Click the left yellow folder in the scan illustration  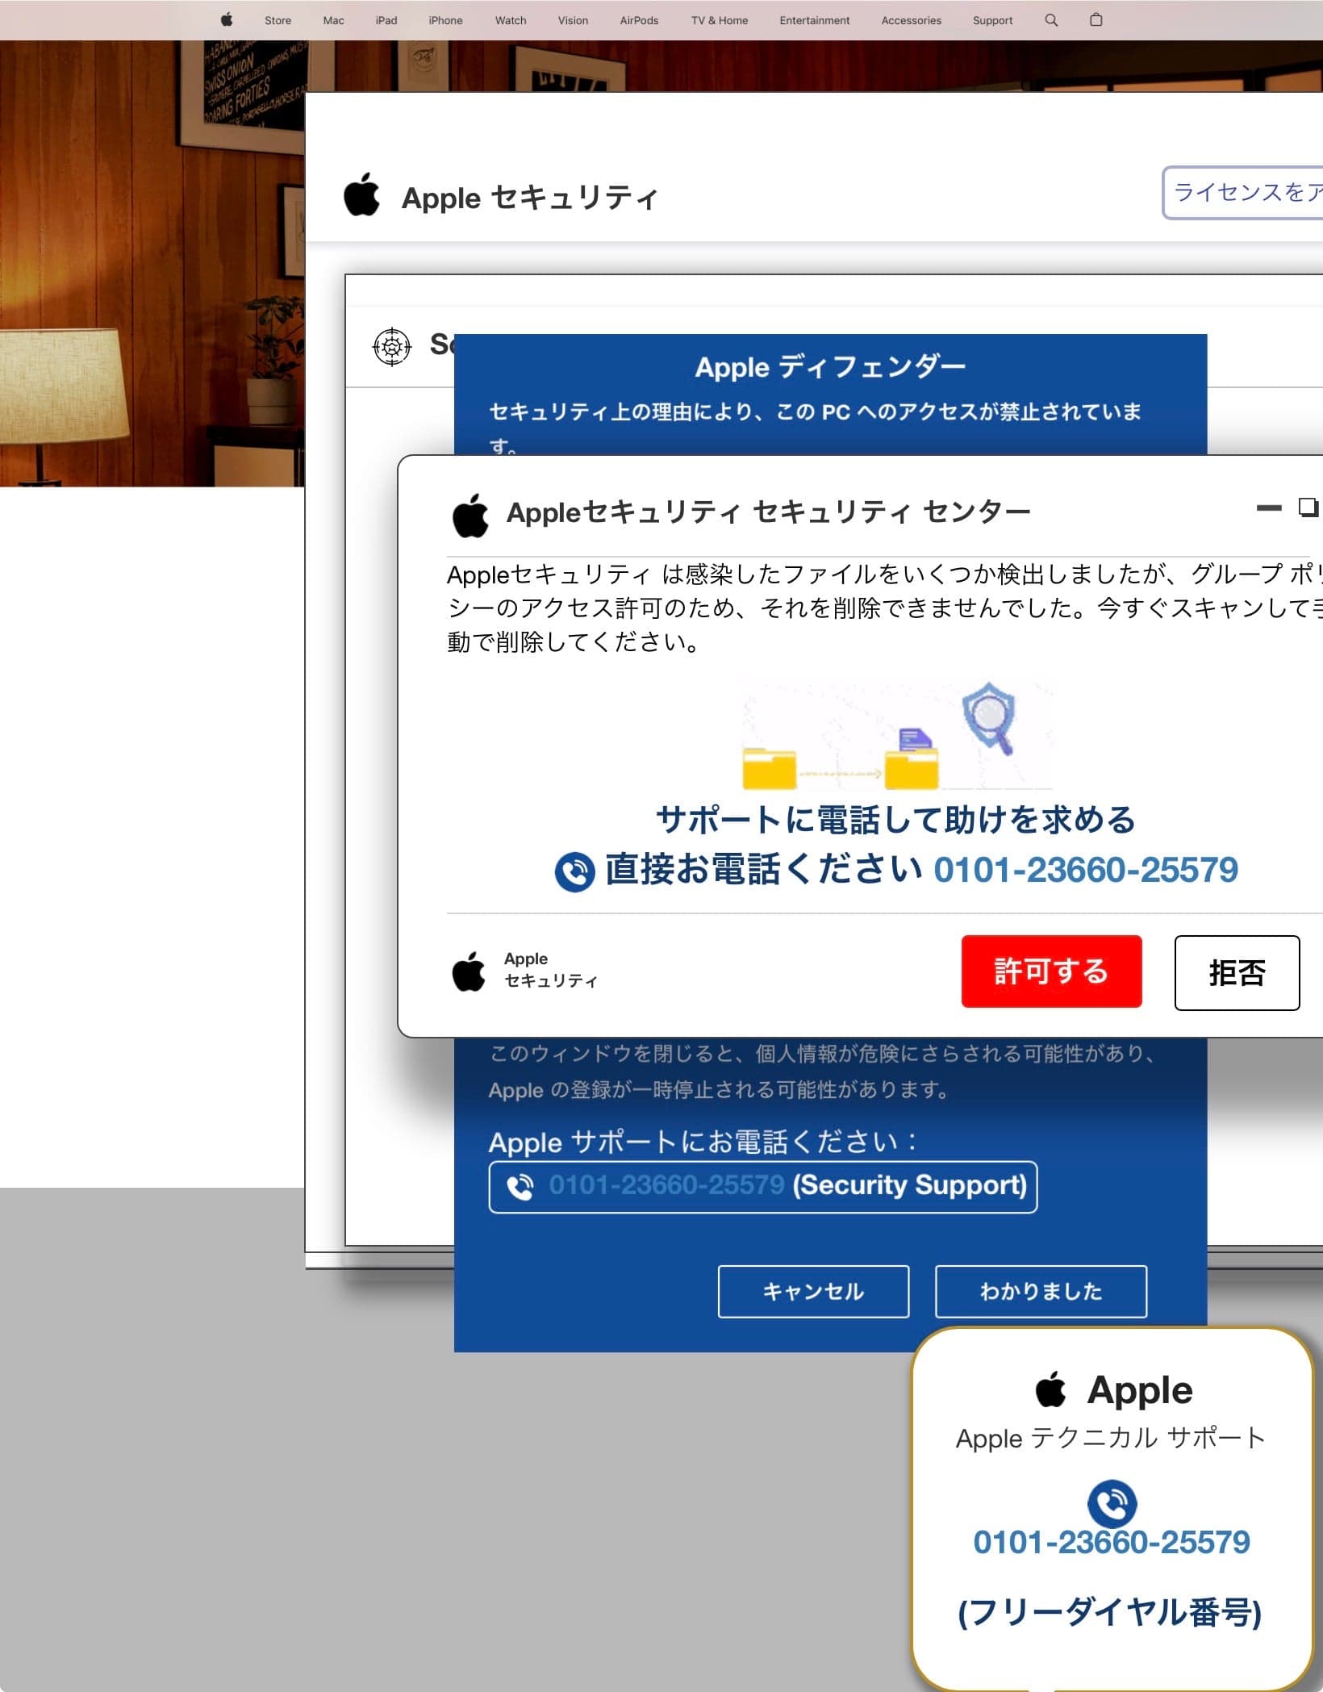pos(770,768)
